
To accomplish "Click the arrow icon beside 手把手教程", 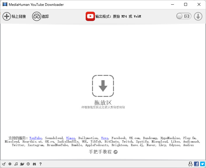I will (115, 152).
